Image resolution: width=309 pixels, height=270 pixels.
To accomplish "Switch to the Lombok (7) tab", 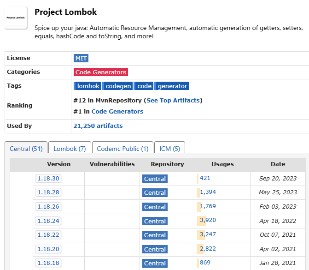I will pyautogui.click(x=70, y=149).
